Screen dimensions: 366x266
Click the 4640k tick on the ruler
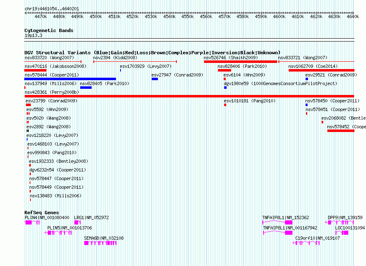tap(353, 16)
